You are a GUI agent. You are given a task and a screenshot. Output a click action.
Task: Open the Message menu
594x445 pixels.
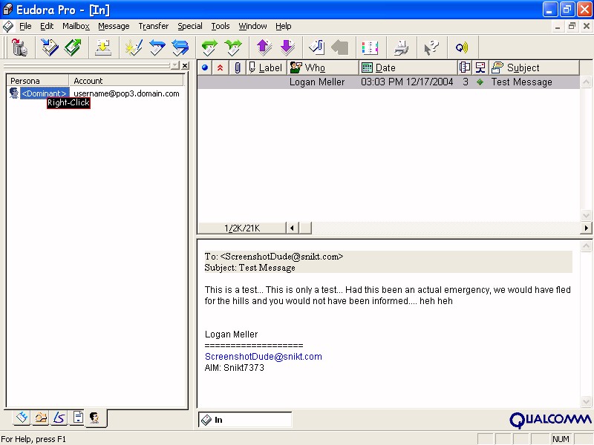114,26
